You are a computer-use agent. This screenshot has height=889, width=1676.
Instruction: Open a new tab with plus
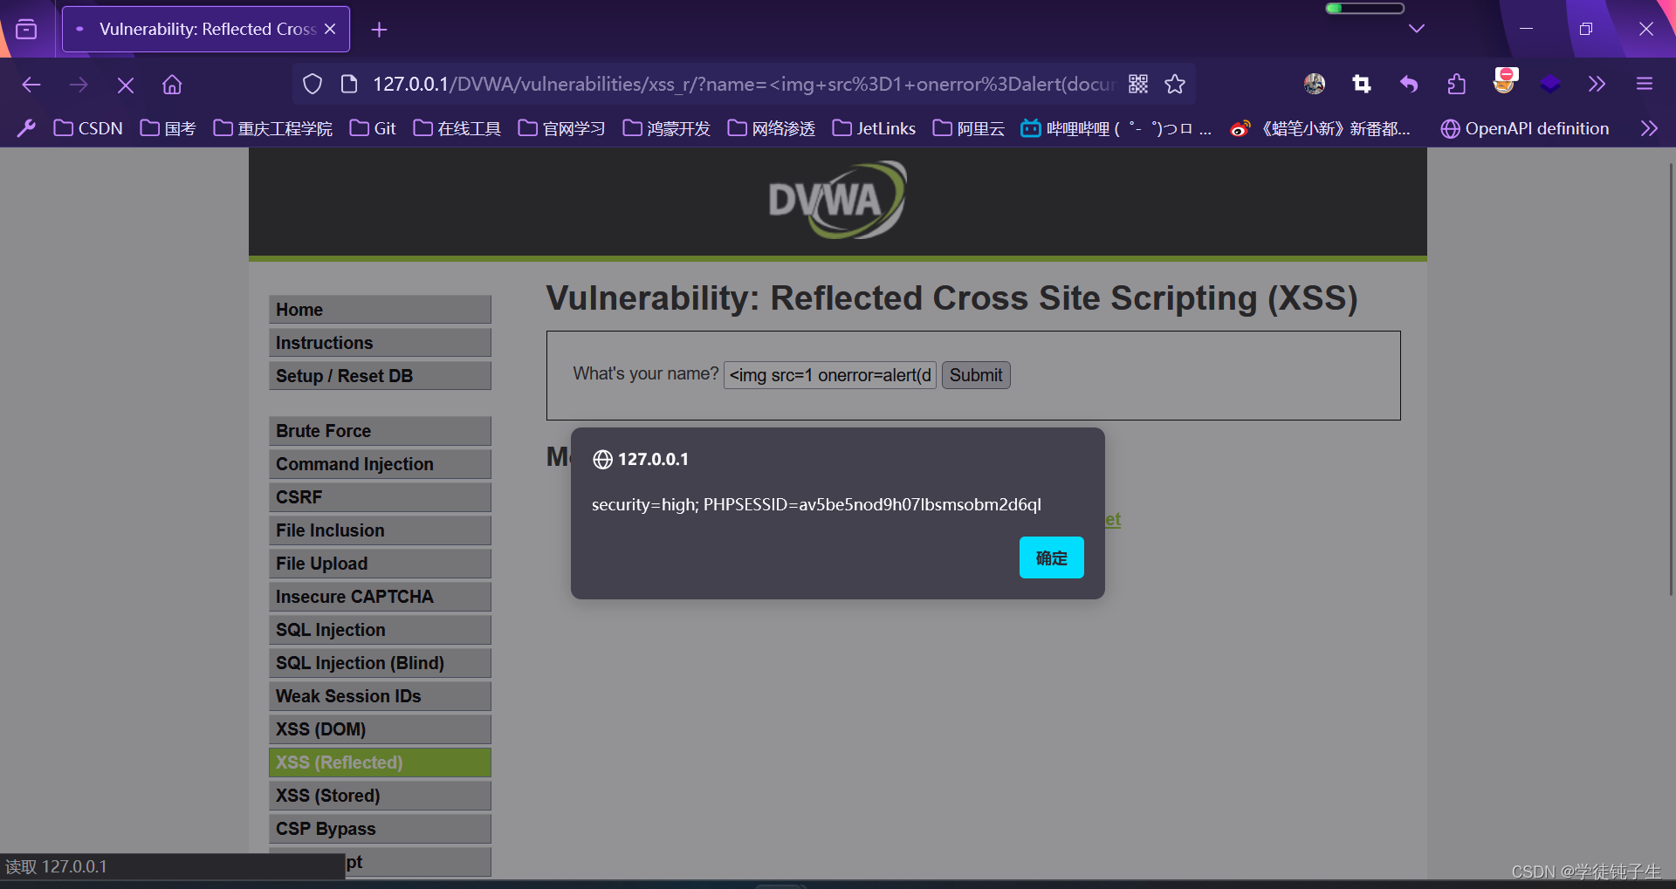379,30
